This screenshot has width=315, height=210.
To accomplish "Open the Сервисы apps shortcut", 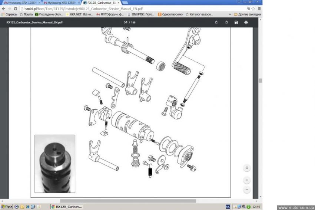I will click(x=9, y=14).
